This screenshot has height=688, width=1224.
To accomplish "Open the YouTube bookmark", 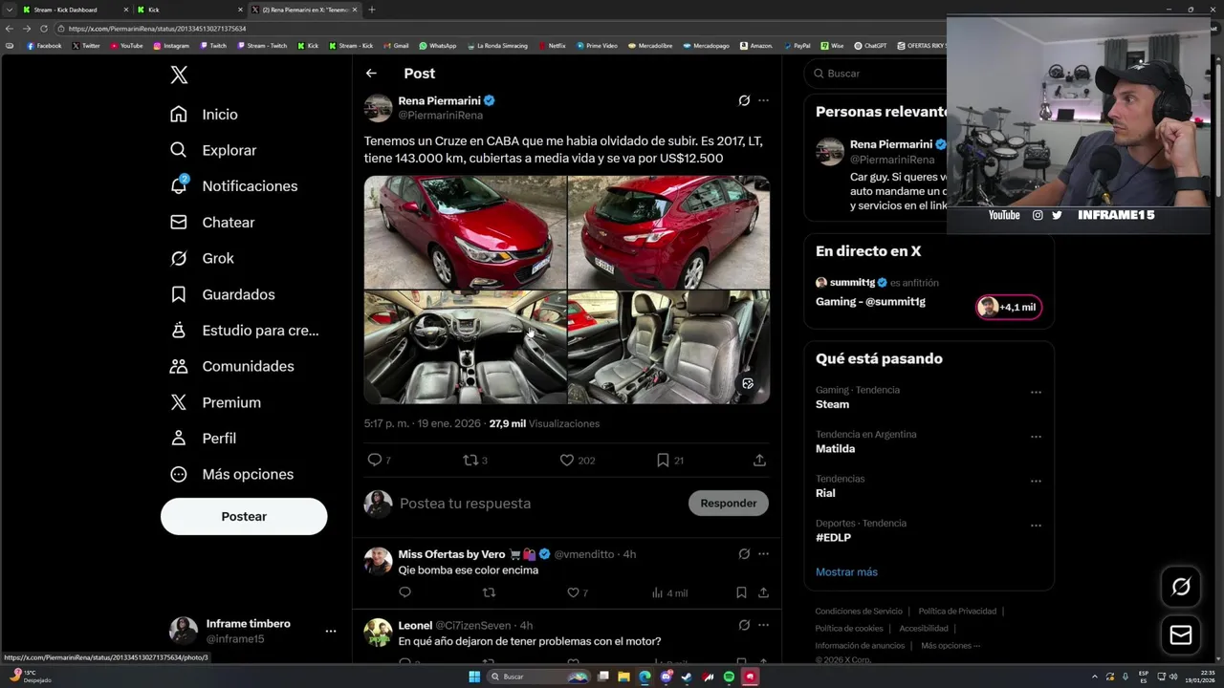I will 126,46.
